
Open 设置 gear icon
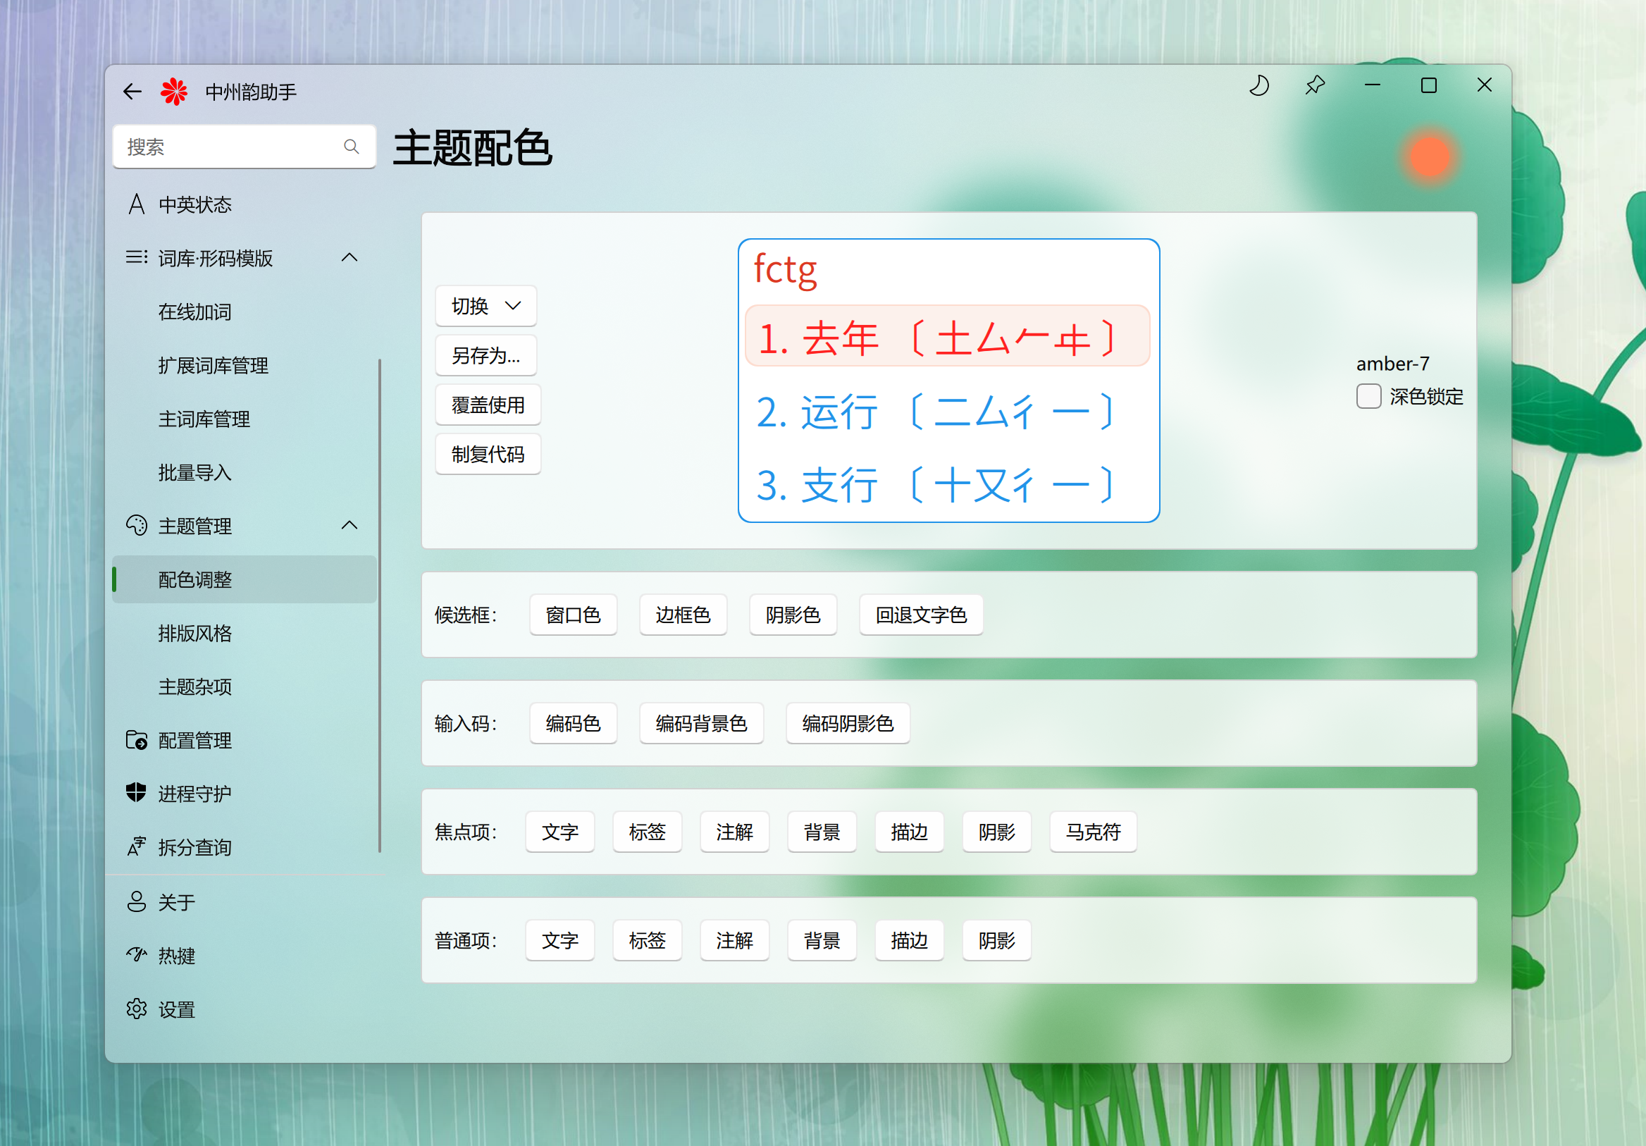(x=136, y=1009)
